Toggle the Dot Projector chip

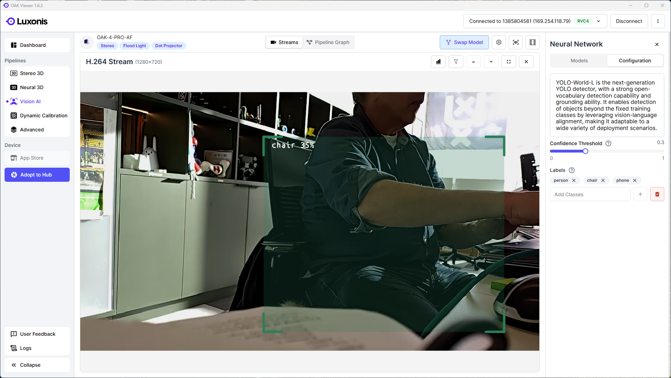coord(169,46)
